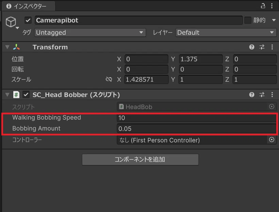Click the Walking Bobbing Speed label

click(47, 118)
